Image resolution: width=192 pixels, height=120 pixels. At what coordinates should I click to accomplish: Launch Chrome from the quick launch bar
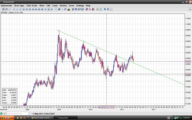click(x=18, y=118)
